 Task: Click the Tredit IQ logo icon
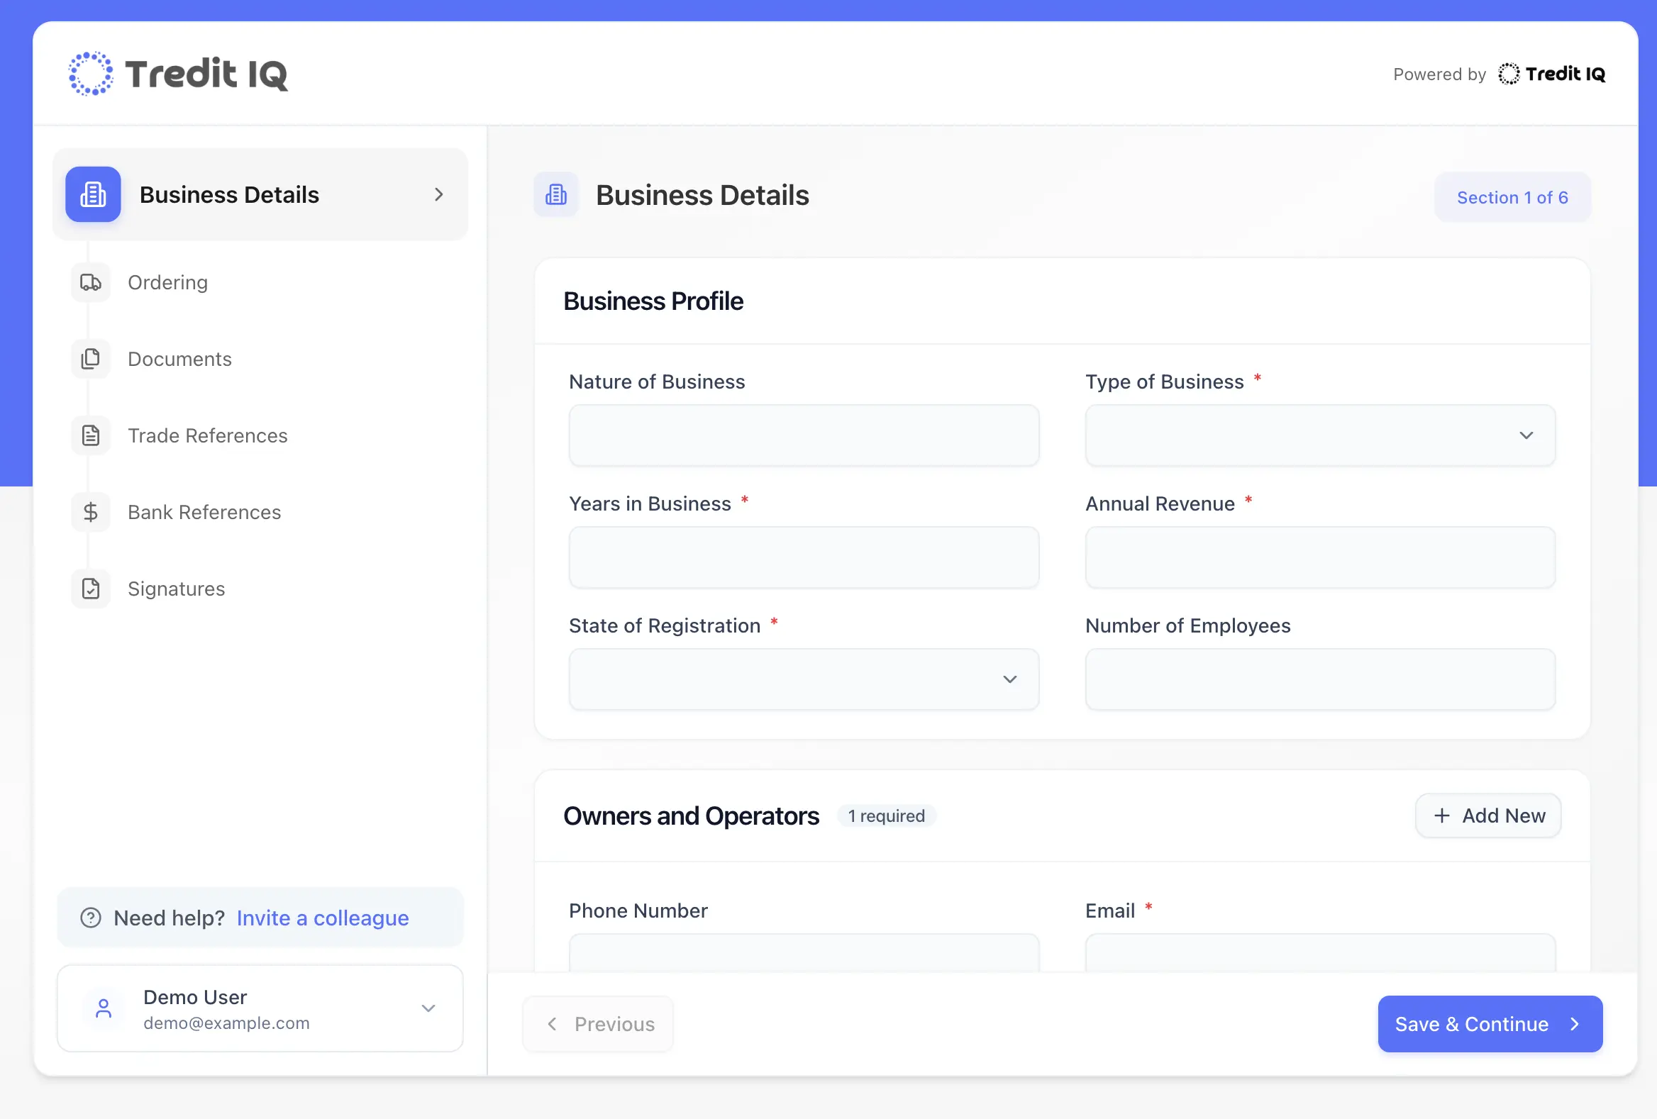[91, 73]
